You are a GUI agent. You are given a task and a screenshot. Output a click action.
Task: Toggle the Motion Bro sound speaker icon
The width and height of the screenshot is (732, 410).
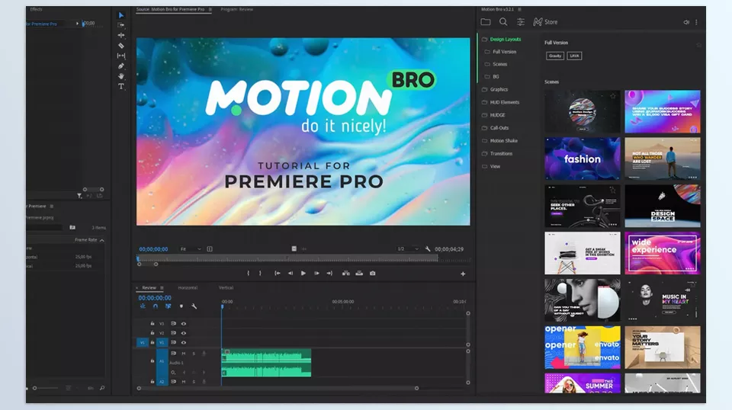pos(686,22)
